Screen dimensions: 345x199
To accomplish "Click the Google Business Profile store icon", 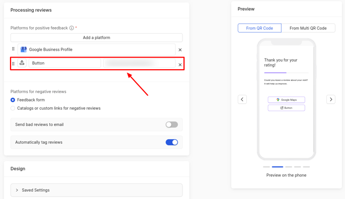I will click(x=24, y=50).
